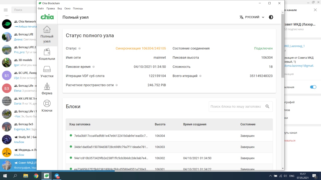This screenshot has height=180, width=321.
Task: Open Ботсад-5к5 chat in Telegram
Action: click(18, 127)
